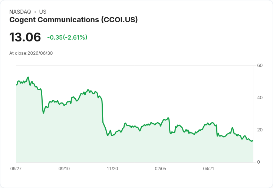Click the 0 y-axis value label
Viewport: 273px width, 188px height.
[x=259, y=162]
